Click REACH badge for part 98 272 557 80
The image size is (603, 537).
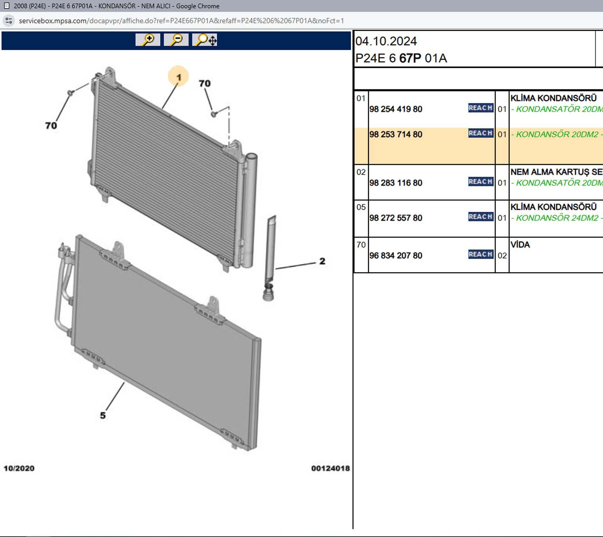pyautogui.click(x=480, y=217)
